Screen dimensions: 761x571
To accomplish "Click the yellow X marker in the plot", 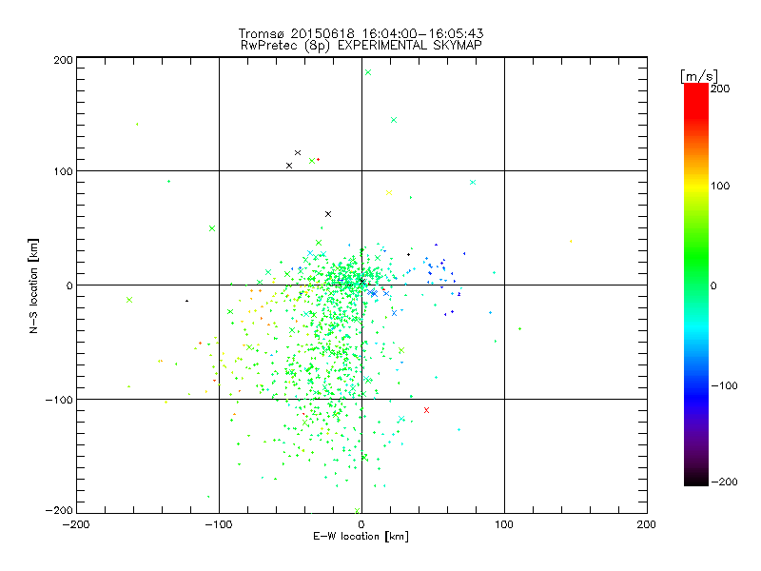I will (389, 193).
